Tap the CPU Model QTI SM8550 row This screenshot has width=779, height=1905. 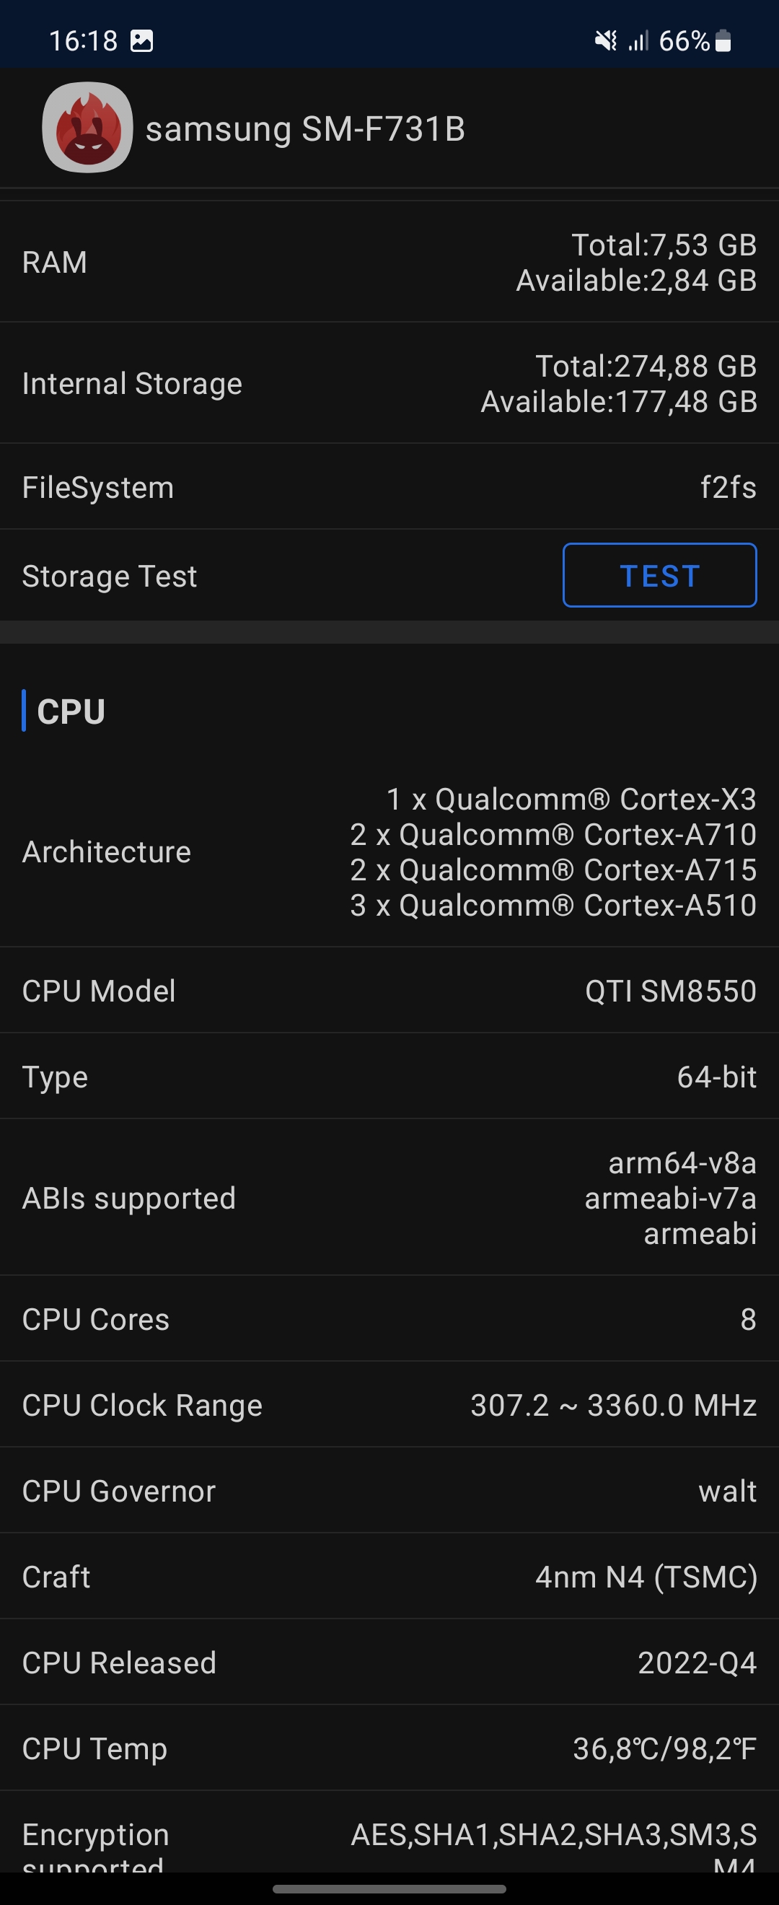[389, 991]
